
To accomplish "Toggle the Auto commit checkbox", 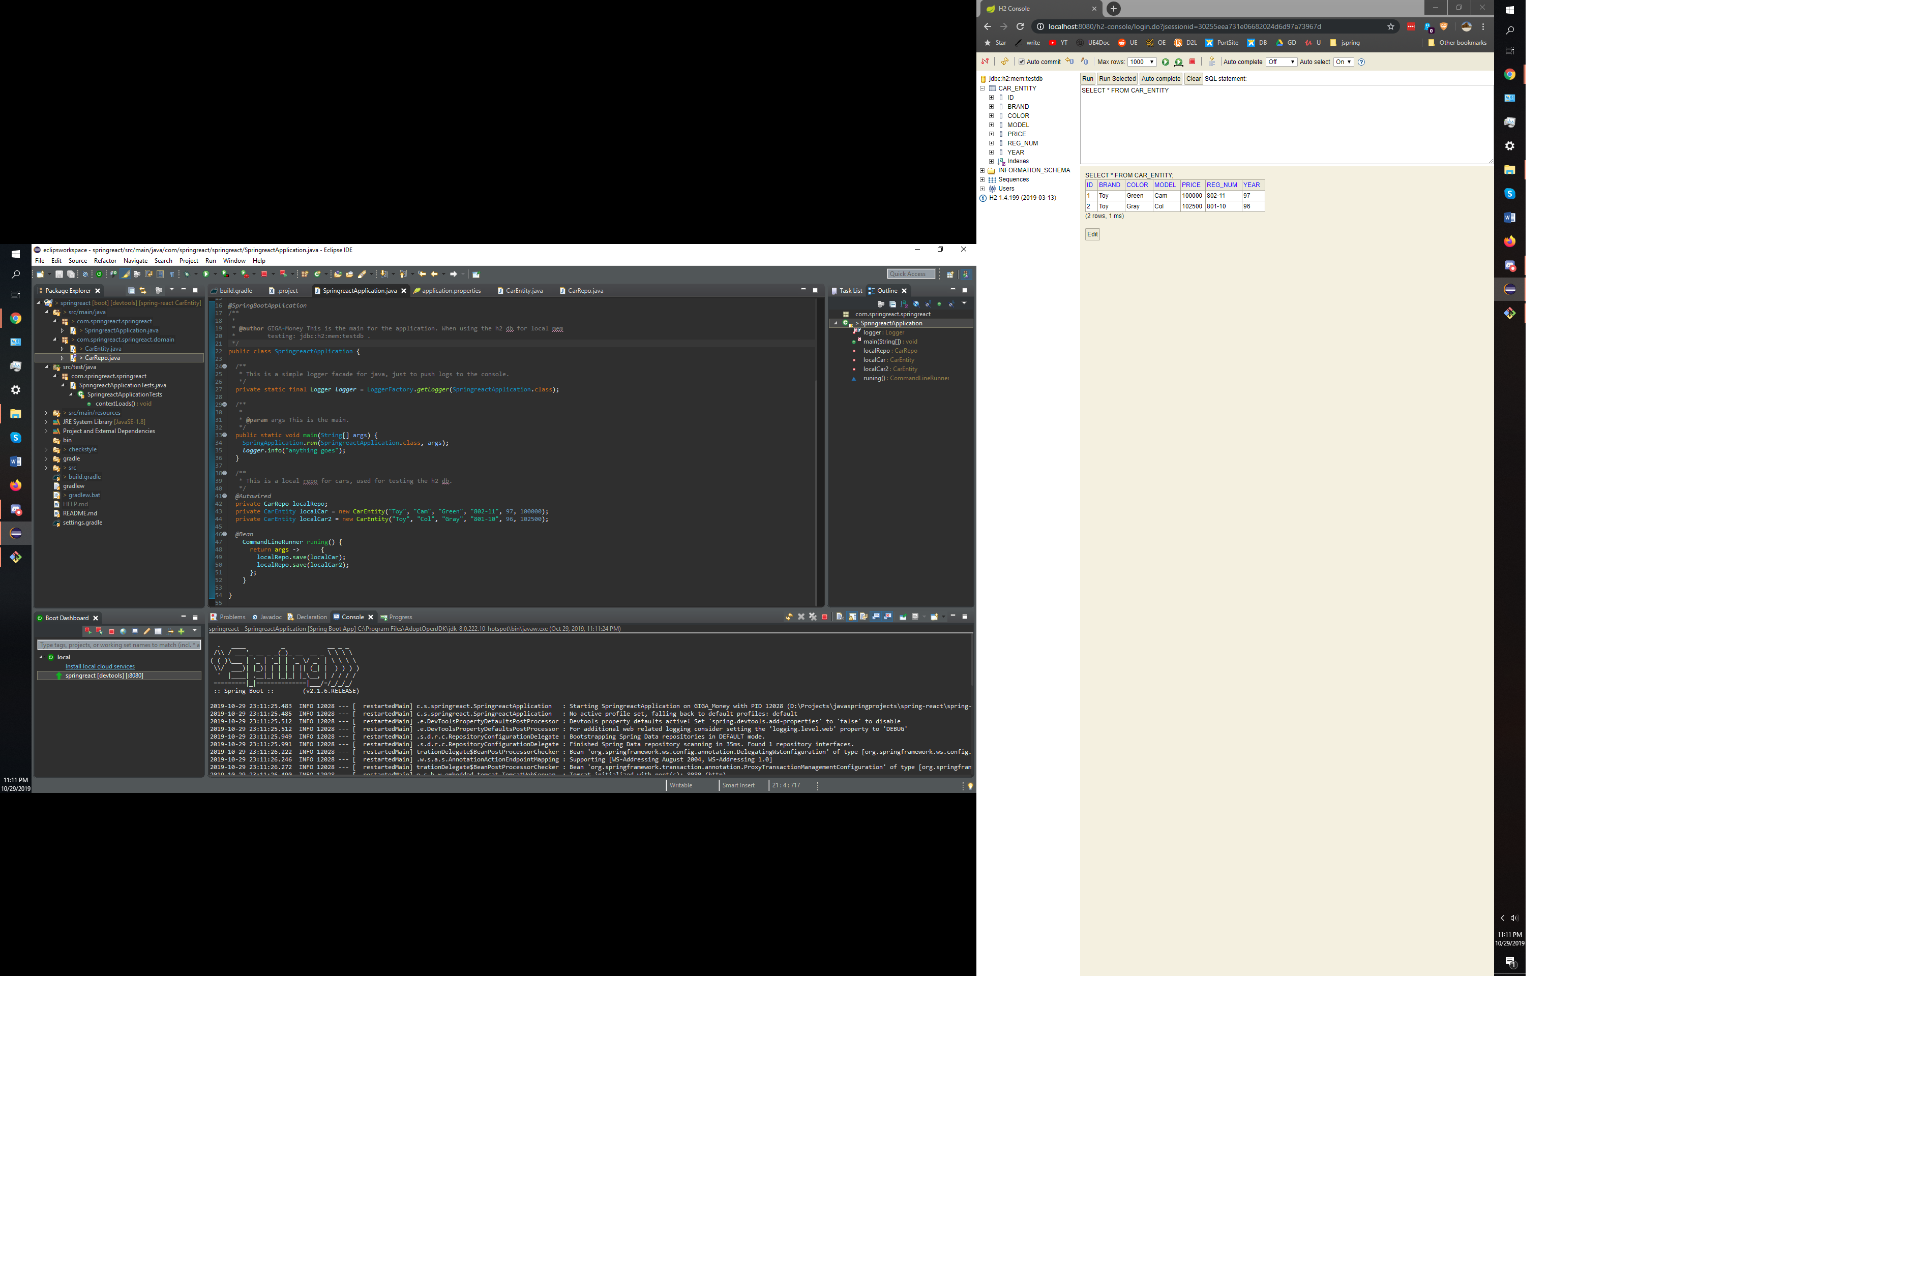I will 1021,63.
